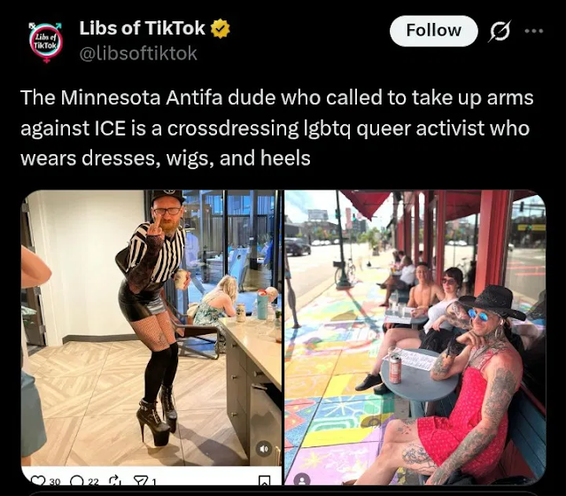Click the 22 comments count
Screen dimensions: 566x496
93,482
